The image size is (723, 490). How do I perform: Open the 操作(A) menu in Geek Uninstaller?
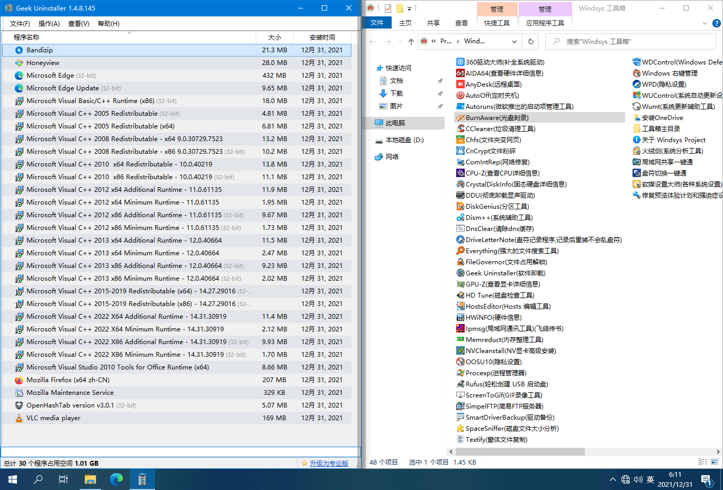49,24
